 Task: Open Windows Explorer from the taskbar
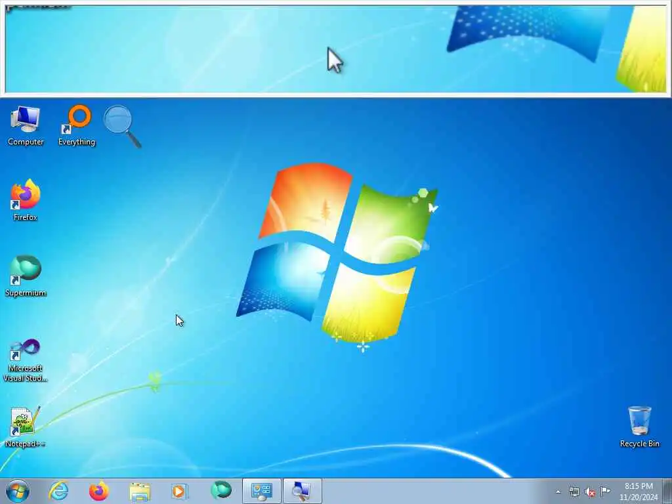tap(140, 491)
